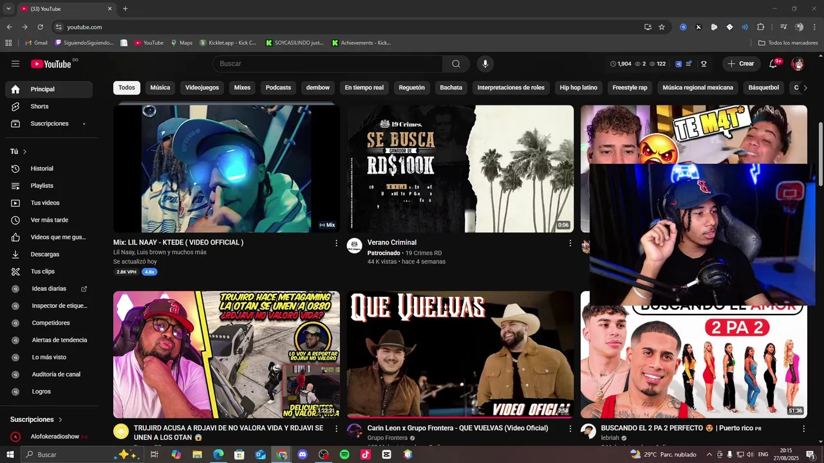Open Descargas in the sidebar
Image resolution: width=824 pixels, height=463 pixels.
point(49,254)
